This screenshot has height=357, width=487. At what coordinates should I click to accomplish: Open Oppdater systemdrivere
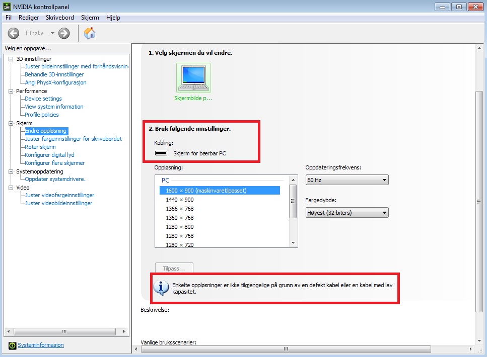pyautogui.click(x=55, y=180)
